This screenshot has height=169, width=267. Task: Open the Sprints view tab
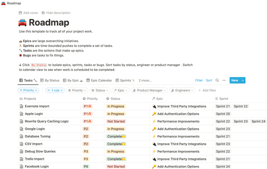(125, 80)
